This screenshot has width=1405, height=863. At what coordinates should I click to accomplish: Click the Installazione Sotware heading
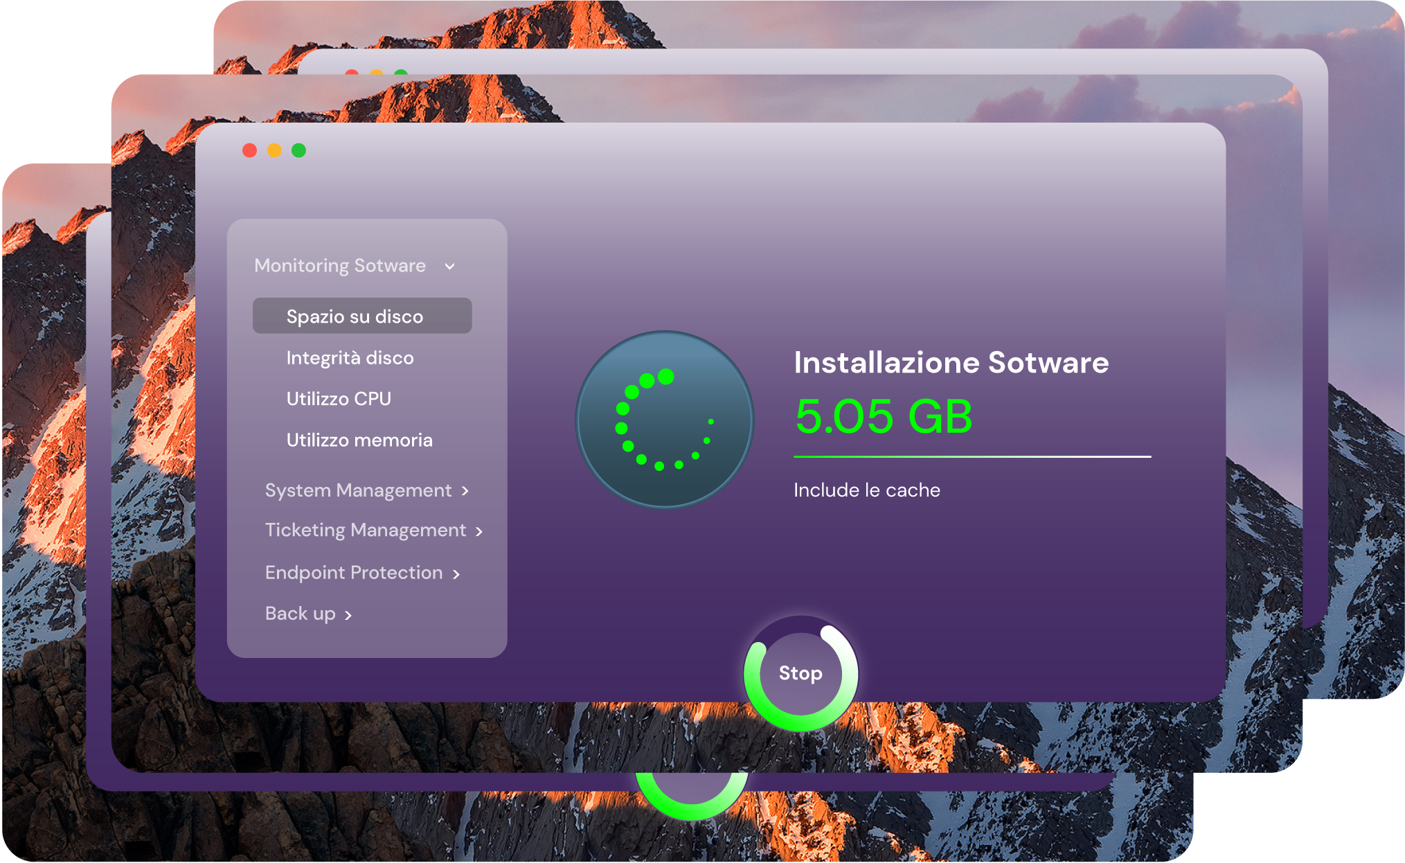951,362
